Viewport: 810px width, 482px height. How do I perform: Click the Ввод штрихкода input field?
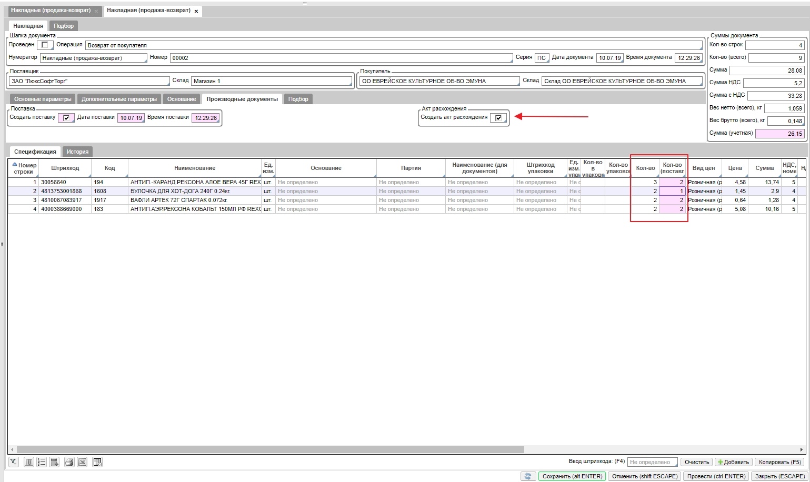pyautogui.click(x=652, y=462)
